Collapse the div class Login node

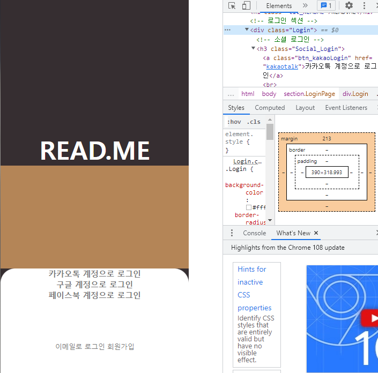point(247,29)
